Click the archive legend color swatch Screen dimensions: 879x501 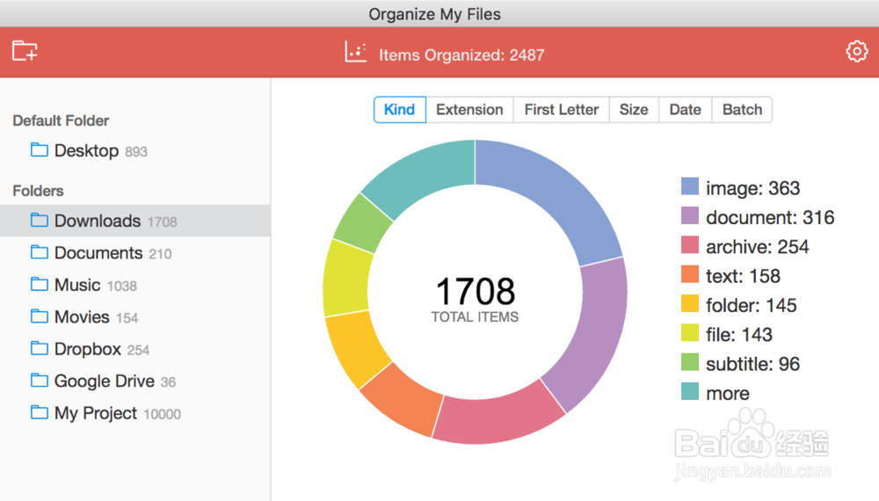point(690,245)
